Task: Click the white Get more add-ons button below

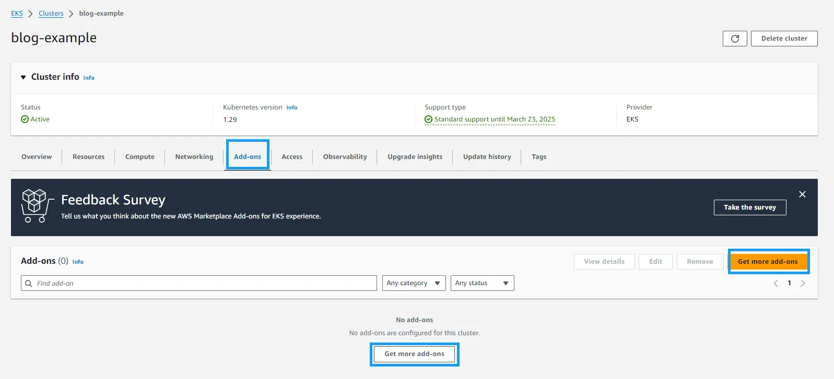Action: click(x=415, y=354)
